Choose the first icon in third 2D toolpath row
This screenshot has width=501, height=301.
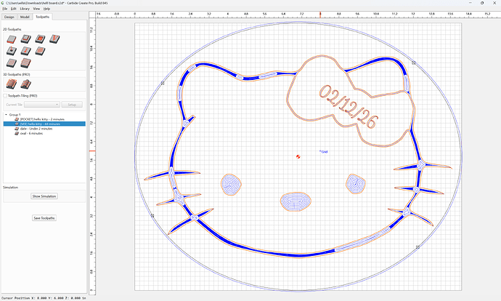coord(12,63)
